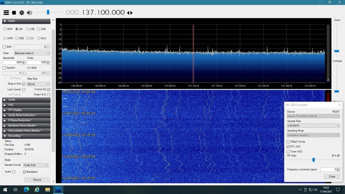
Task: Adjust the RF Gain slider
Action: tap(314, 160)
